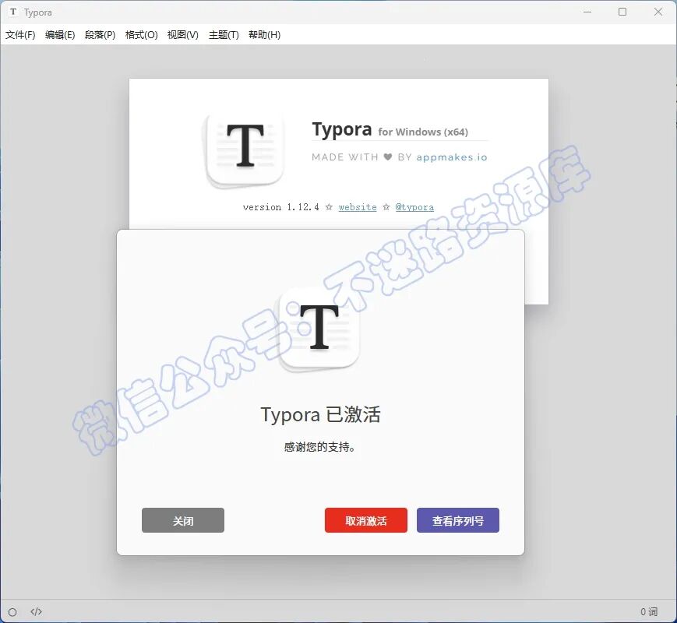Viewport: 677px width, 623px height.
Task: Click the gray 关闭 button
Action: (x=183, y=520)
